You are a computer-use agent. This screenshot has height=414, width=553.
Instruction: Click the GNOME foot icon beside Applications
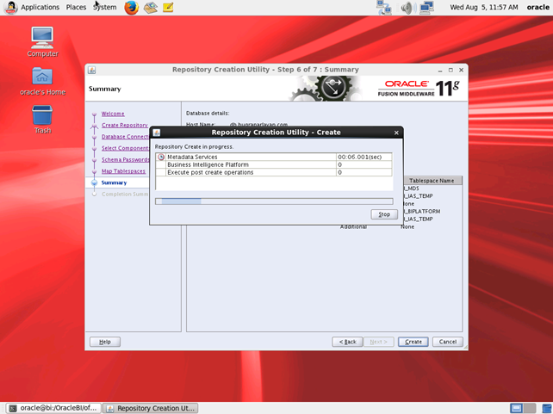coord(10,8)
